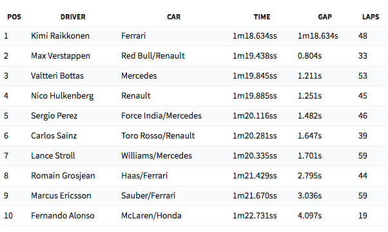This screenshot has height=232, width=388.
Task: Click Nico Hulkenberg's name
Action: click(x=62, y=96)
